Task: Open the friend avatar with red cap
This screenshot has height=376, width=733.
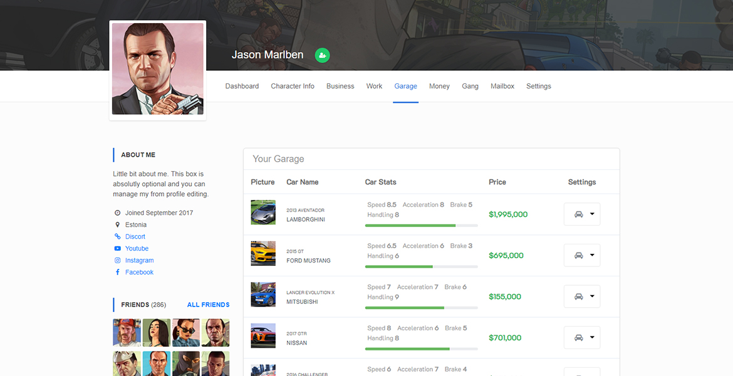Action: [x=127, y=333]
